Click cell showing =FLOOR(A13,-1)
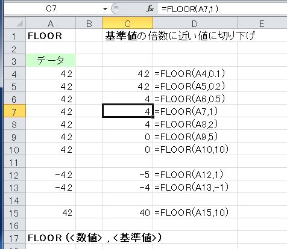Image resolution: width=287 pixels, height=249 pixels. [x=195, y=187]
